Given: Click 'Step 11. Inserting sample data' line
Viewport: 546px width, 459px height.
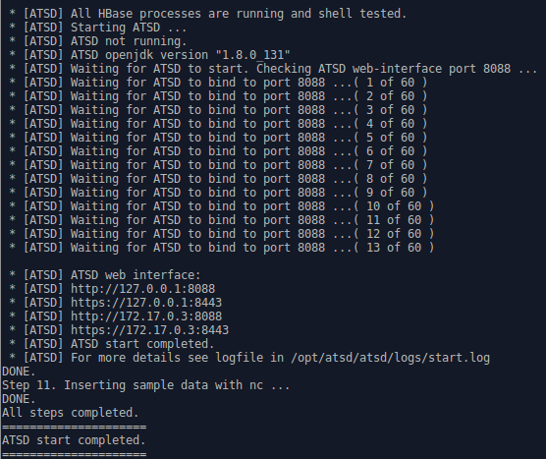Looking at the screenshot, I should [146, 385].
